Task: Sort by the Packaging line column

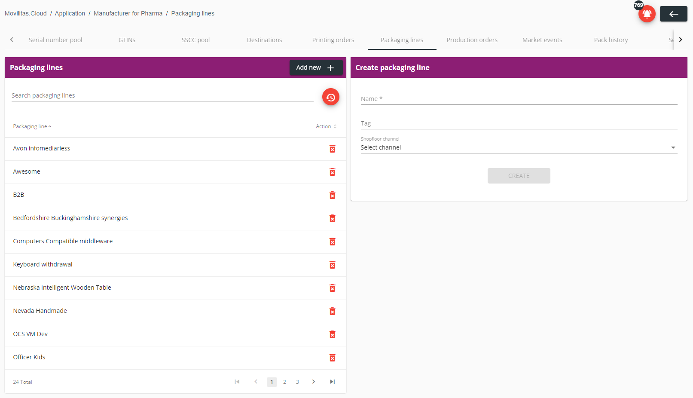Action: [x=32, y=126]
